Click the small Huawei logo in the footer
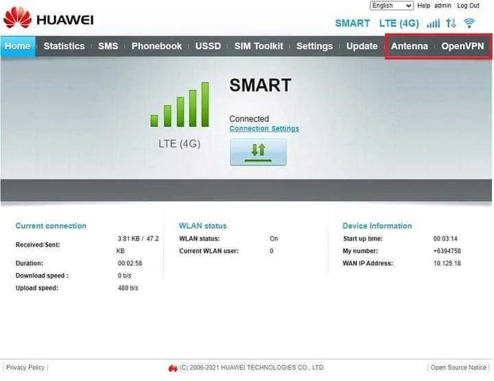Image resolution: width=494 pixels, height=381 pixels. click(x=173, y=368)
